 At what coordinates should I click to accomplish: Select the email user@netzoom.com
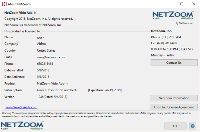(x=51, y=57)
